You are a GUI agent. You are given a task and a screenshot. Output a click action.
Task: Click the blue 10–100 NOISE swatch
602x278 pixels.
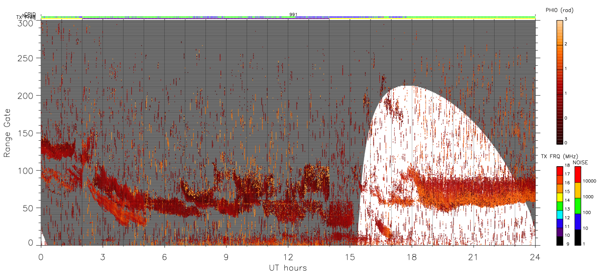click(x=577, y=222)
